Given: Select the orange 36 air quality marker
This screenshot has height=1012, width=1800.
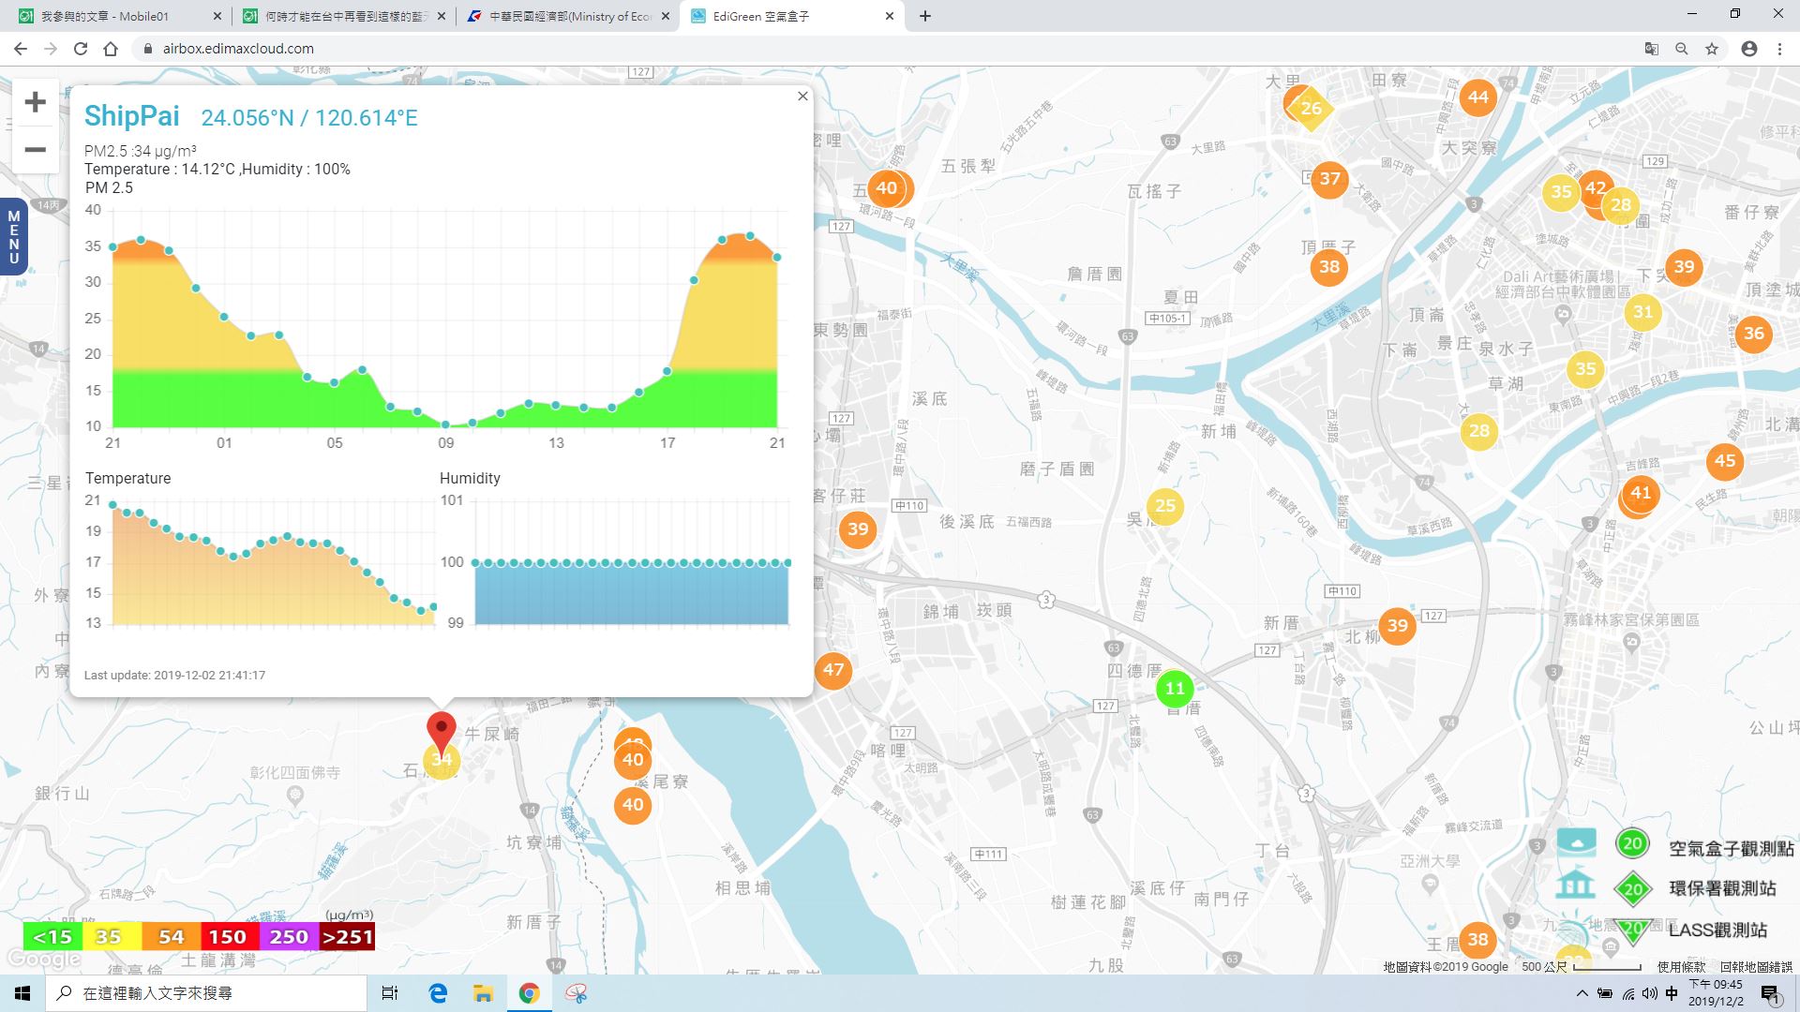Looking at the screenshot, I should point(1753,334).
